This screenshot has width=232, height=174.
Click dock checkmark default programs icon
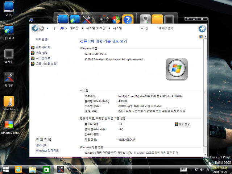tap(116, 19)
